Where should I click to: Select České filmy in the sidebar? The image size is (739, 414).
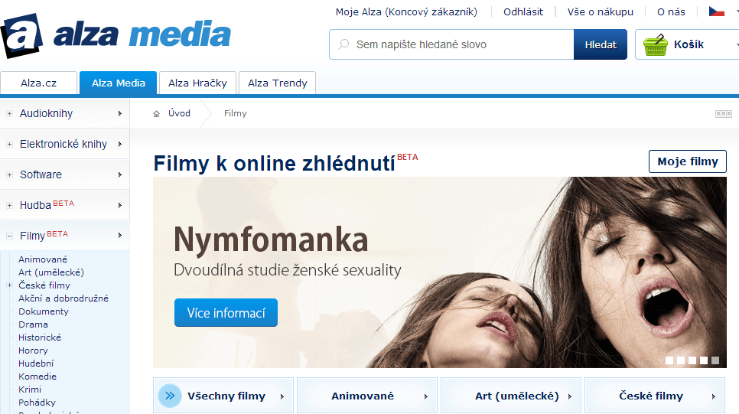click(x=44, y=285)
